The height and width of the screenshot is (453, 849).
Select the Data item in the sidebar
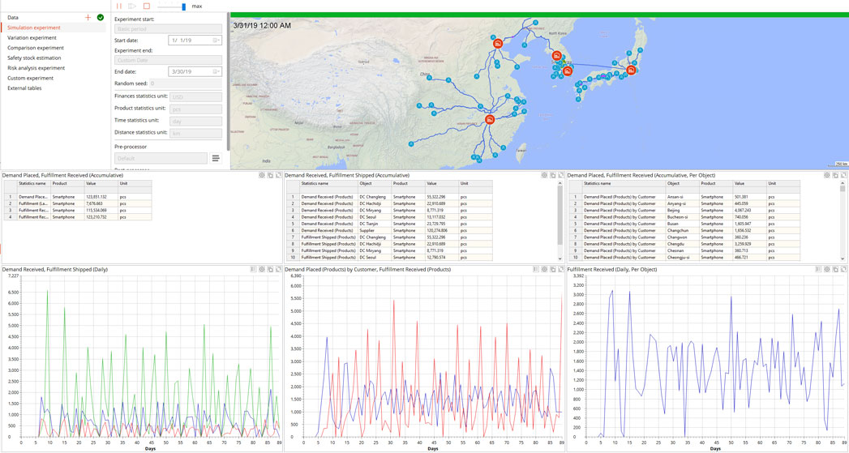[x=13, y=17]
